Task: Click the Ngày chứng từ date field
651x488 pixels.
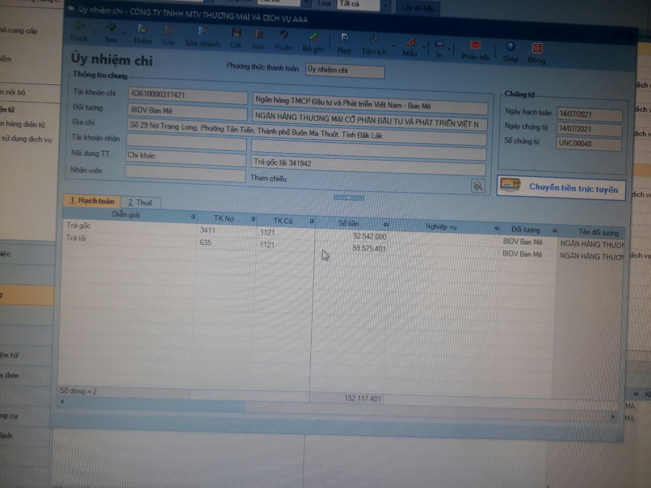Action: (589, 129)
